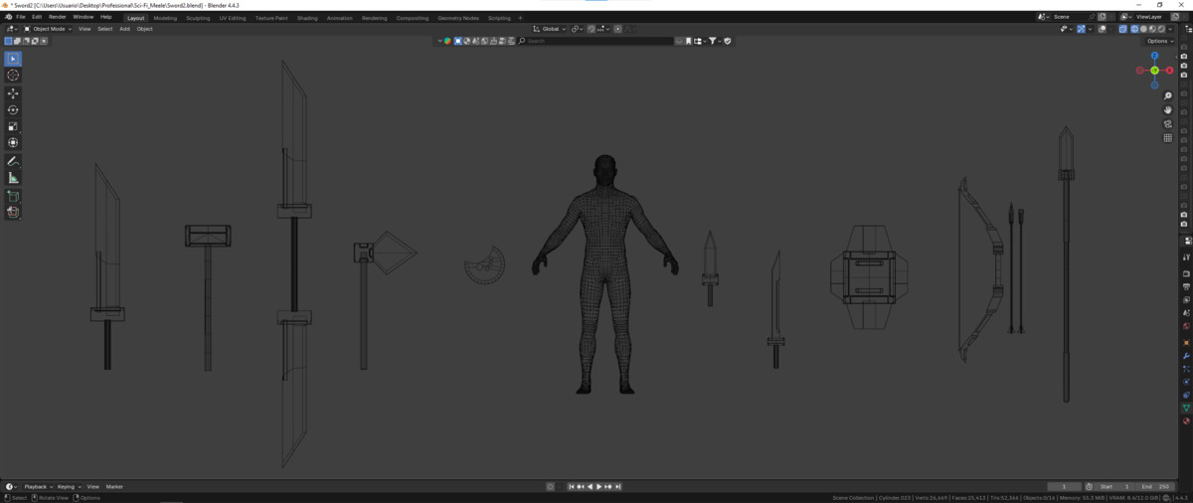The height and width of the screenshot is (503, 1193).
Task: Open the Material properties tab
Action: 1186,421
